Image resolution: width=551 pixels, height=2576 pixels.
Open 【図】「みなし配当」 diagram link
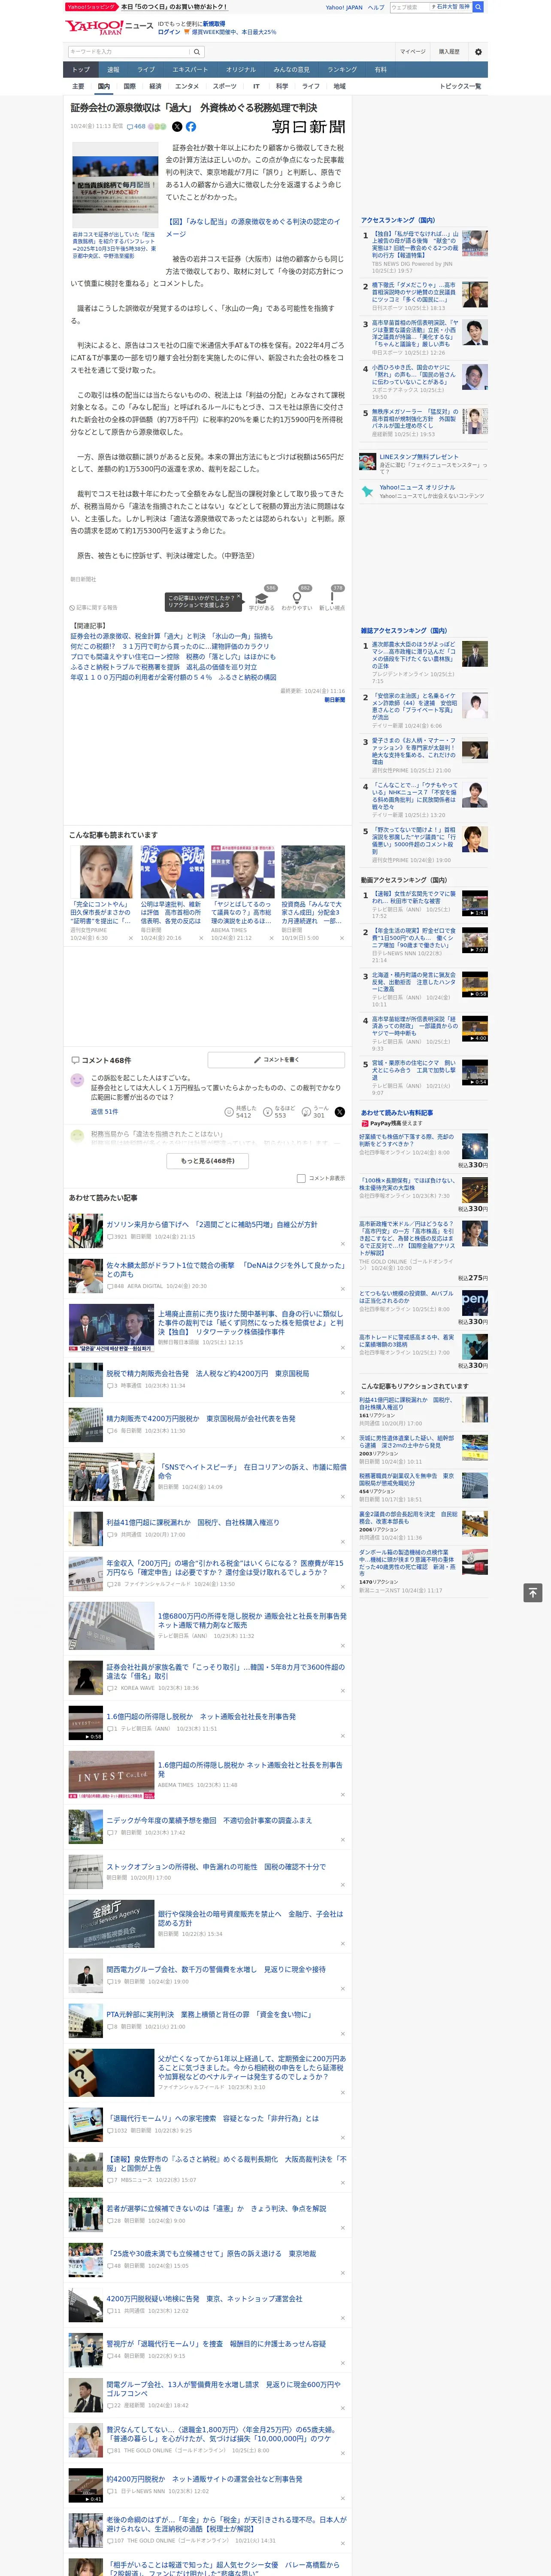coord(253,228)
